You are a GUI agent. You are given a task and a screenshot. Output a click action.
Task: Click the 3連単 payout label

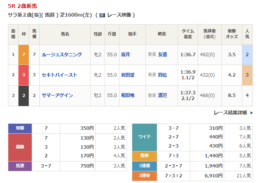[x=144, y=176]
